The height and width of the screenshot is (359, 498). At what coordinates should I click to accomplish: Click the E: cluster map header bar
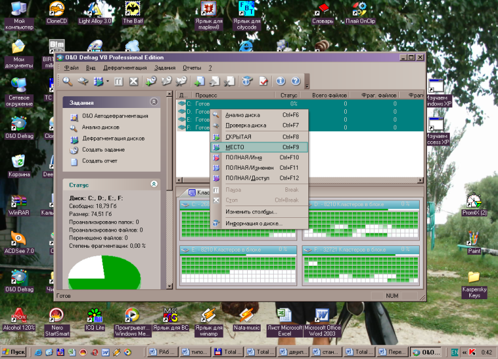pos(238,250)
